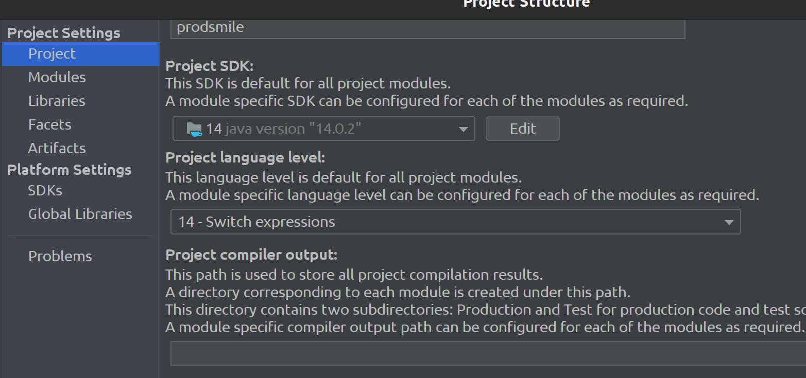
Task: Open SDKs under Platform Settings
Action: click(45, 190)
